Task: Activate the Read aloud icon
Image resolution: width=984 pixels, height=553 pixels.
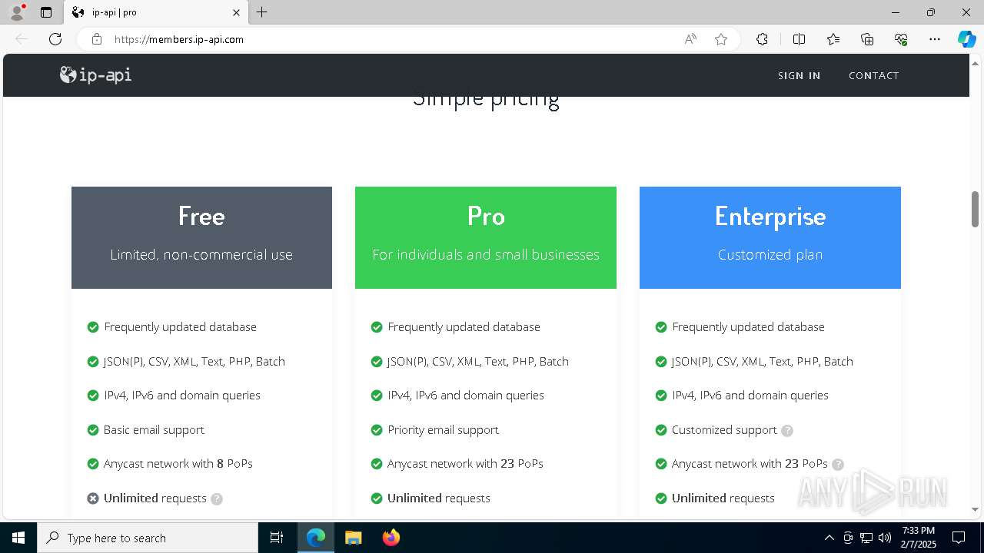Action: tap(690, 39)
